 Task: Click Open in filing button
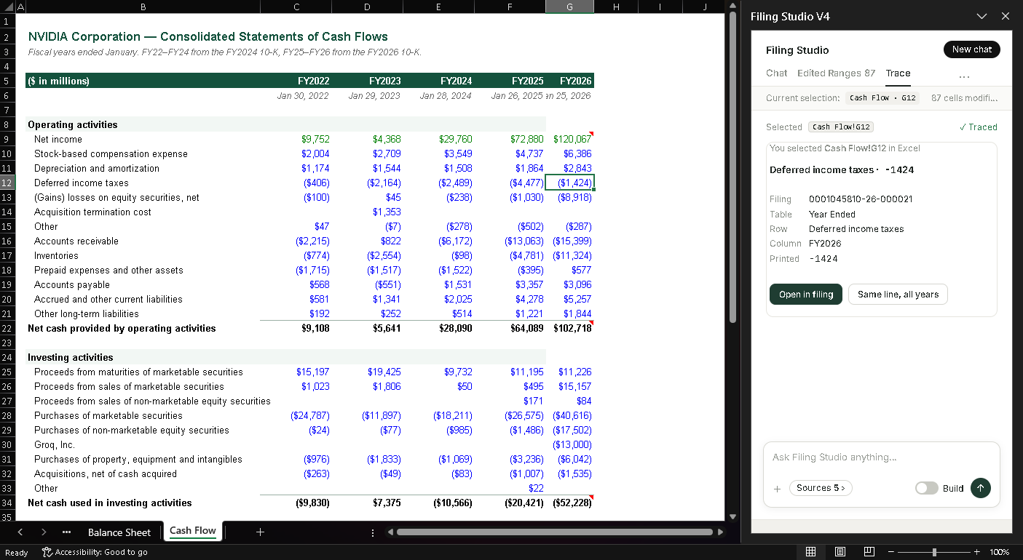click(x=806, y=295)
